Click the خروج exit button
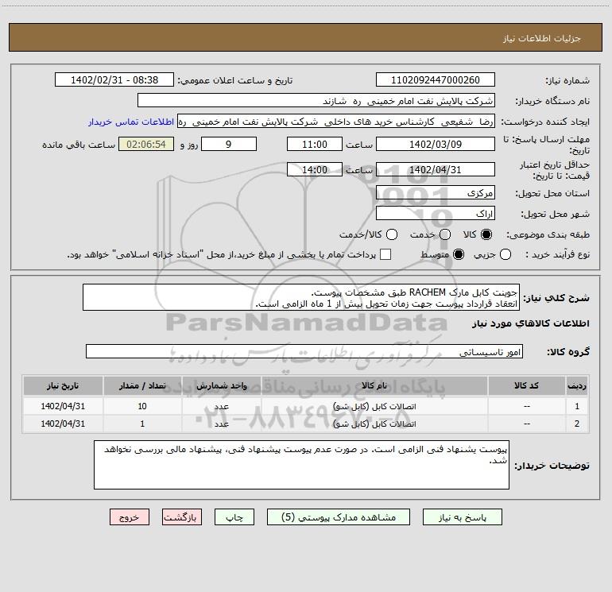The height and width of the screenshot is (592, 612). (x=130, y=517)
